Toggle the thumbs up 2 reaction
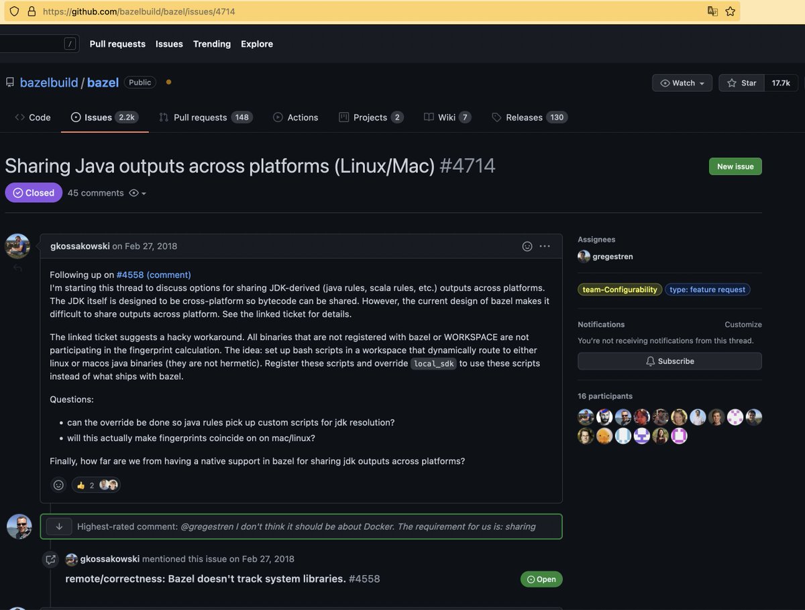The height and width of the screenshot is (610, 805). pos(96,485)
